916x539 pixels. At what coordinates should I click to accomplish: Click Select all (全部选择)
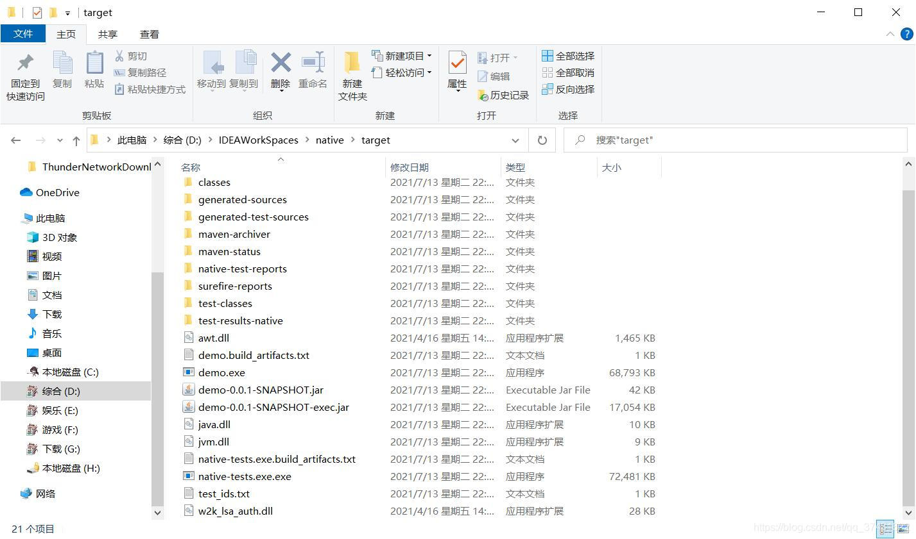tap(568, 56)
